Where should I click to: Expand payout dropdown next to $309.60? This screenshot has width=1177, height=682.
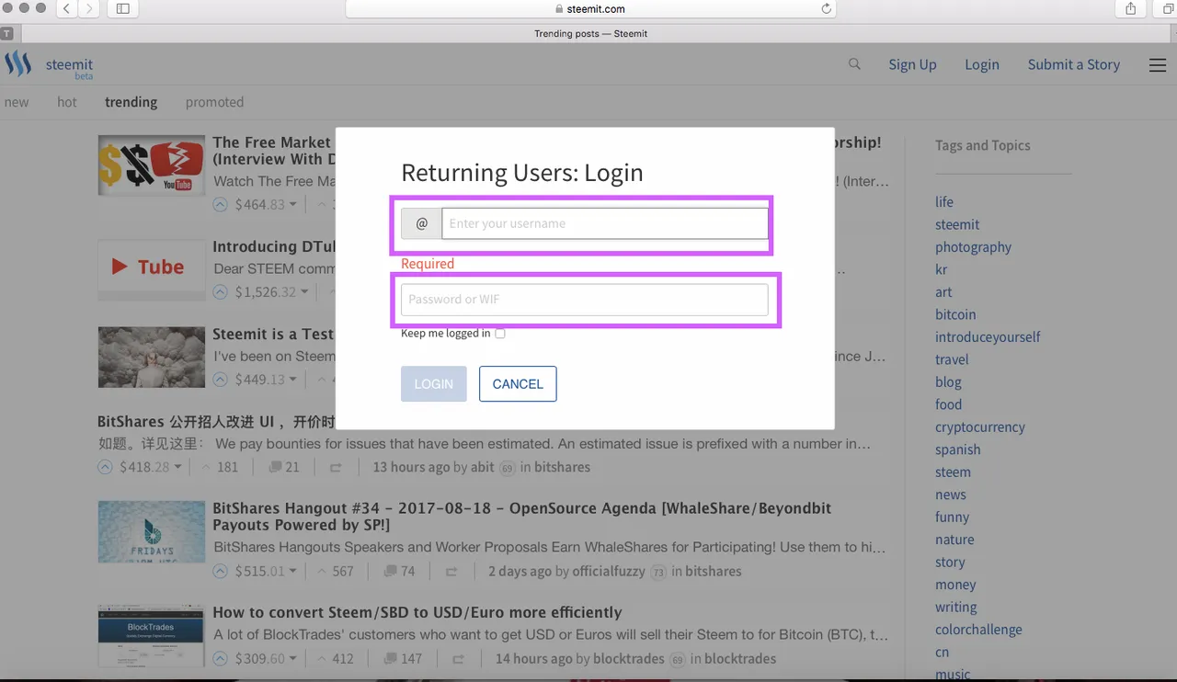tap(293, 659)
